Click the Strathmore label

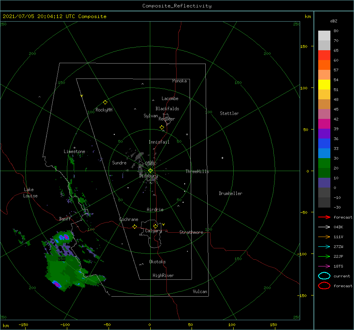pyautogui.click(x=191, y=232)
